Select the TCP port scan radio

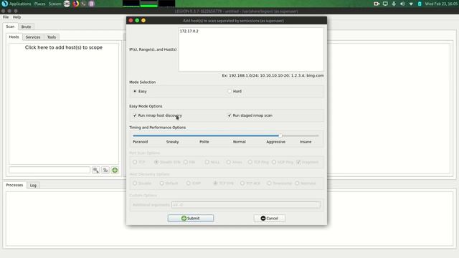(135, 162)
